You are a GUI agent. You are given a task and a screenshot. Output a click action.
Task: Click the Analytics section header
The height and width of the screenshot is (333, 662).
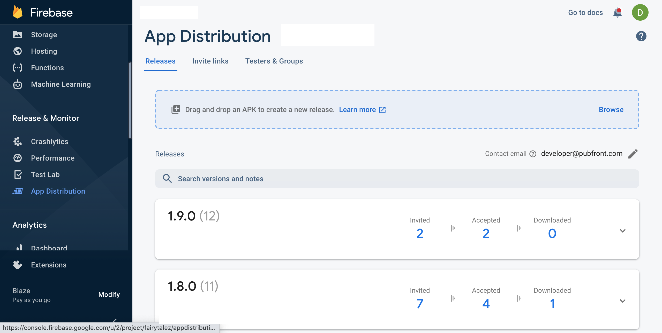[x=29, y=225]
